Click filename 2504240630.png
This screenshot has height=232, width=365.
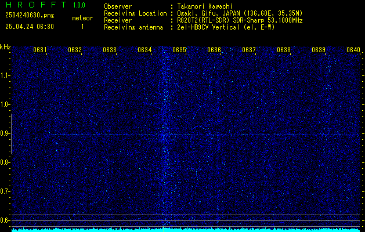pos(30,15)
